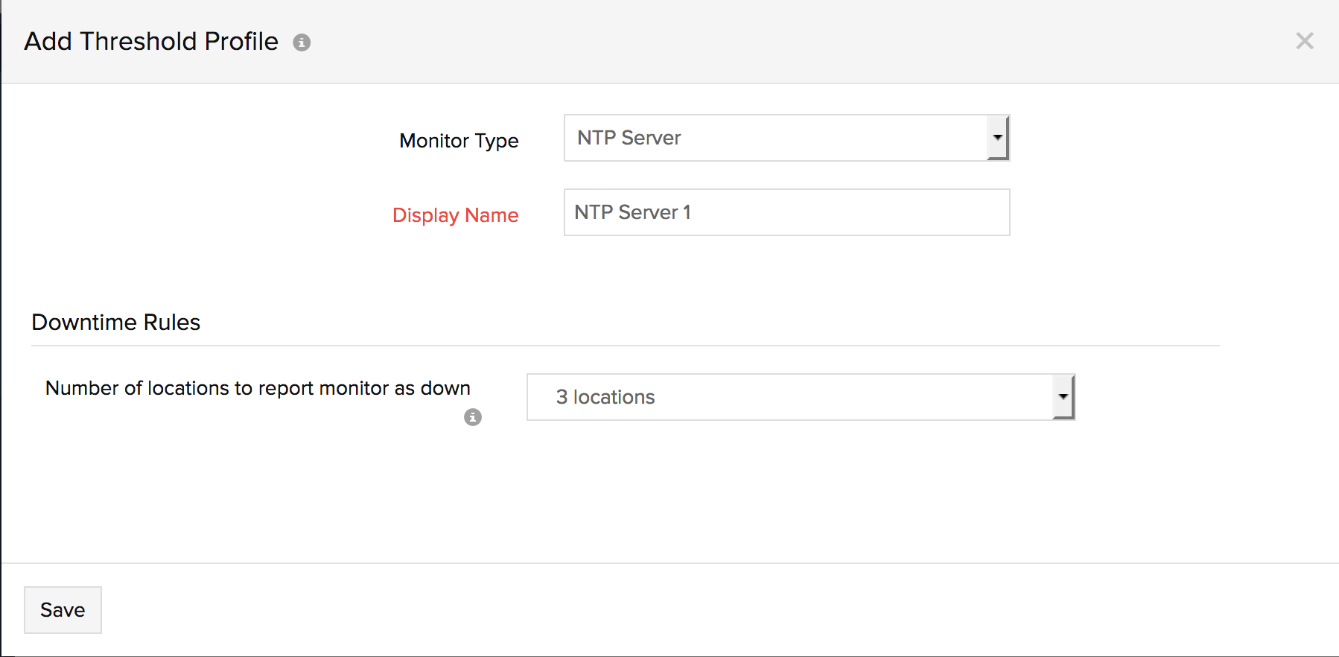Image resolution: width=1339 pixels, height=657 pixels.
Task: Click the arrow on the locations dropdown
Action: point(1063,397)
